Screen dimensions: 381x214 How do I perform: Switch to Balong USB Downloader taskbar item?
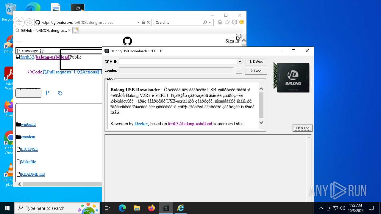(166, 208)
